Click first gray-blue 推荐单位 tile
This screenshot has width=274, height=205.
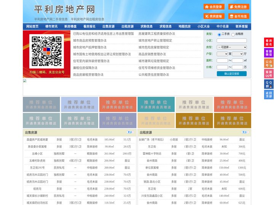tap(41, 104)
